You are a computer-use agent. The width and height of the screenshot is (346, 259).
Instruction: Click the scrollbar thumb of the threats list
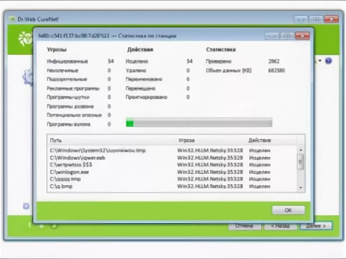click(301, 162)
